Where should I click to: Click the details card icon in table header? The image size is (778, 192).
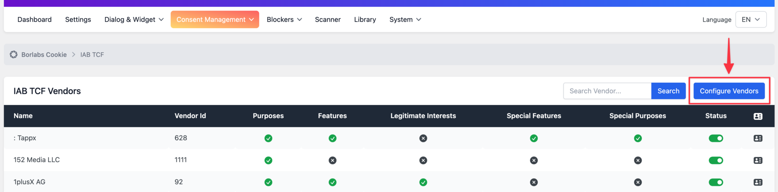[758, 116]
